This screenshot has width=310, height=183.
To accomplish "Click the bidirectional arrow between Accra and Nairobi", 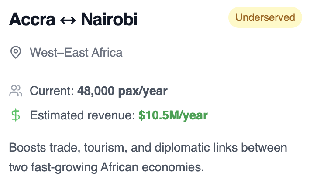I will pos(68,20).
